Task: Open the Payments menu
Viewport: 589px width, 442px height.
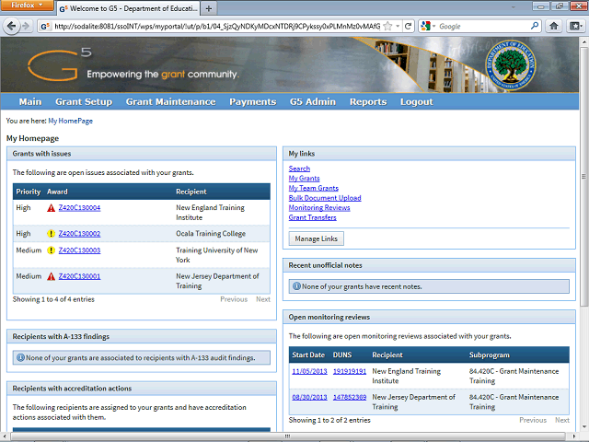Action: tap(253, 102)
